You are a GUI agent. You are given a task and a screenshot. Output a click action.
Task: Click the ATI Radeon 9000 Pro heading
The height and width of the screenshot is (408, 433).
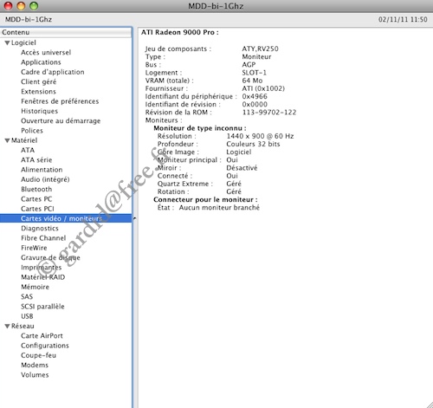(179, 33)
